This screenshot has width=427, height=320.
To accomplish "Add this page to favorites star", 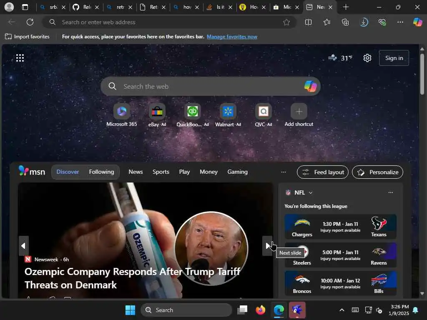I will coord(286,22).
